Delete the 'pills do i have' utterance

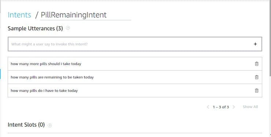click(257, 91)
